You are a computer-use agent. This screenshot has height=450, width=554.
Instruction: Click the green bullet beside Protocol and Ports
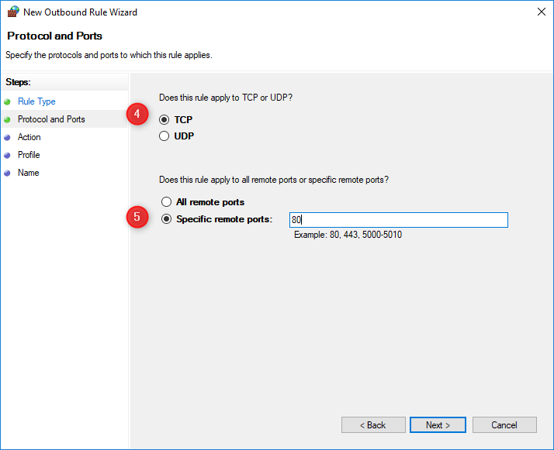7,119
